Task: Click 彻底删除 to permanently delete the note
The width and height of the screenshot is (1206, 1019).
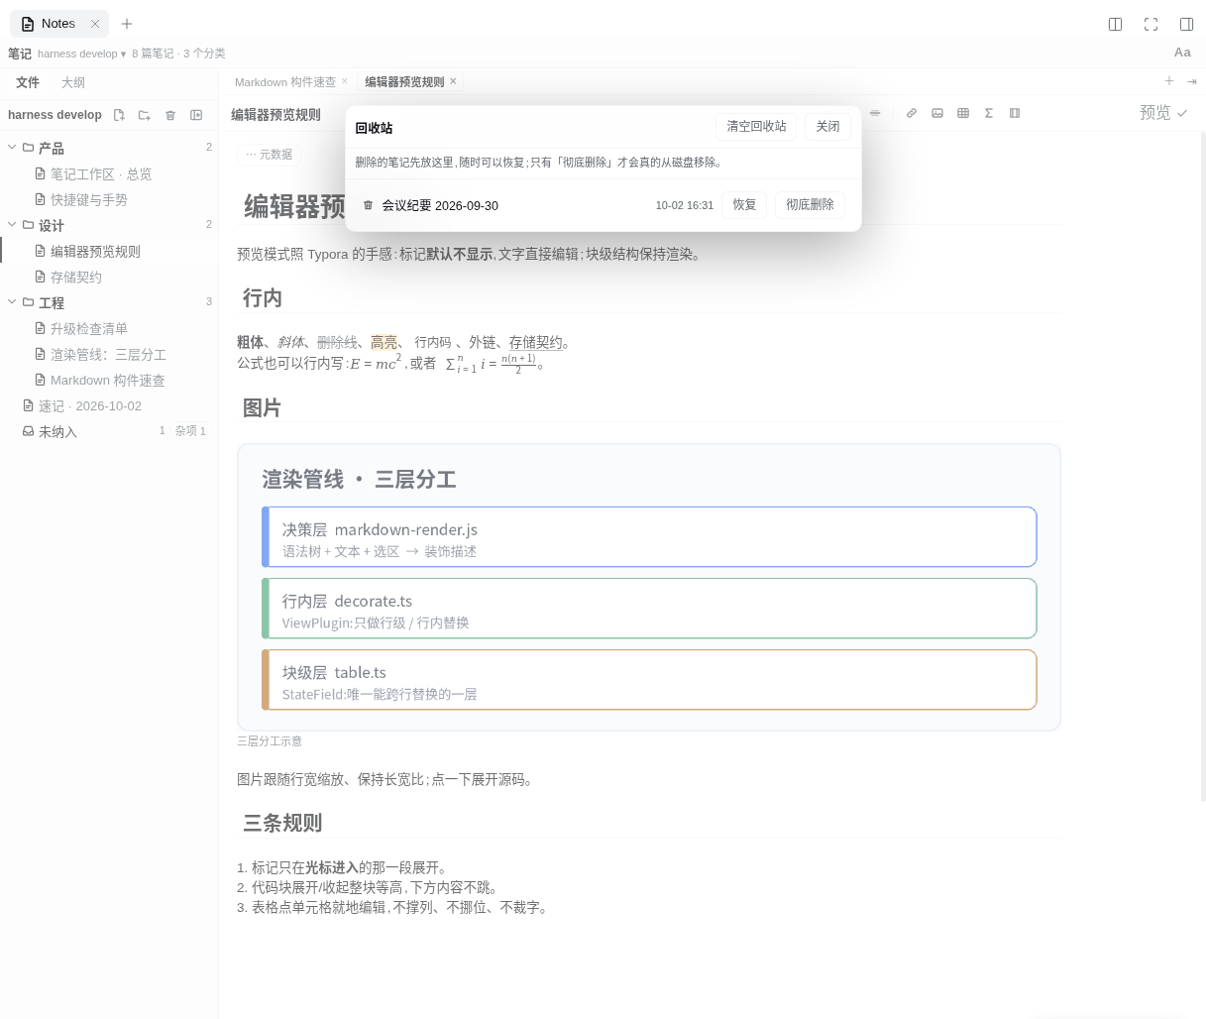Action: 810,205
